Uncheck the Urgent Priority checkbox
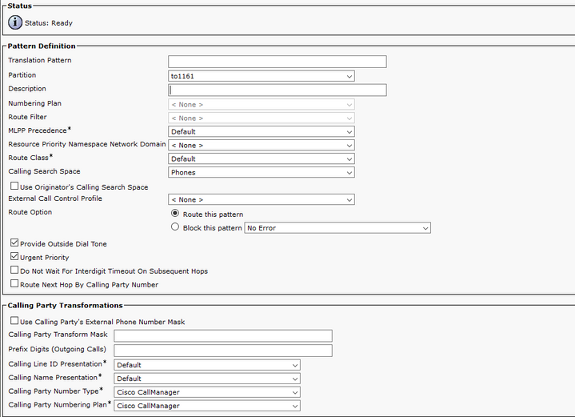The width and height of the screenshot is (575, 417). (x=14, y=256)
